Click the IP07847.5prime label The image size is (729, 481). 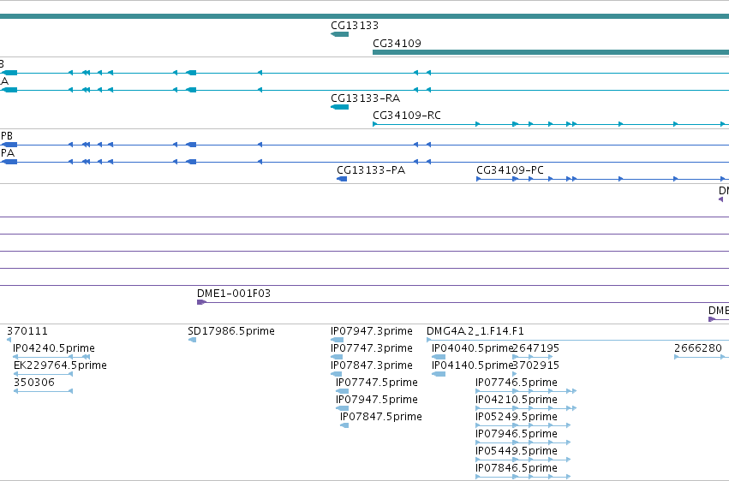point(380,417)
